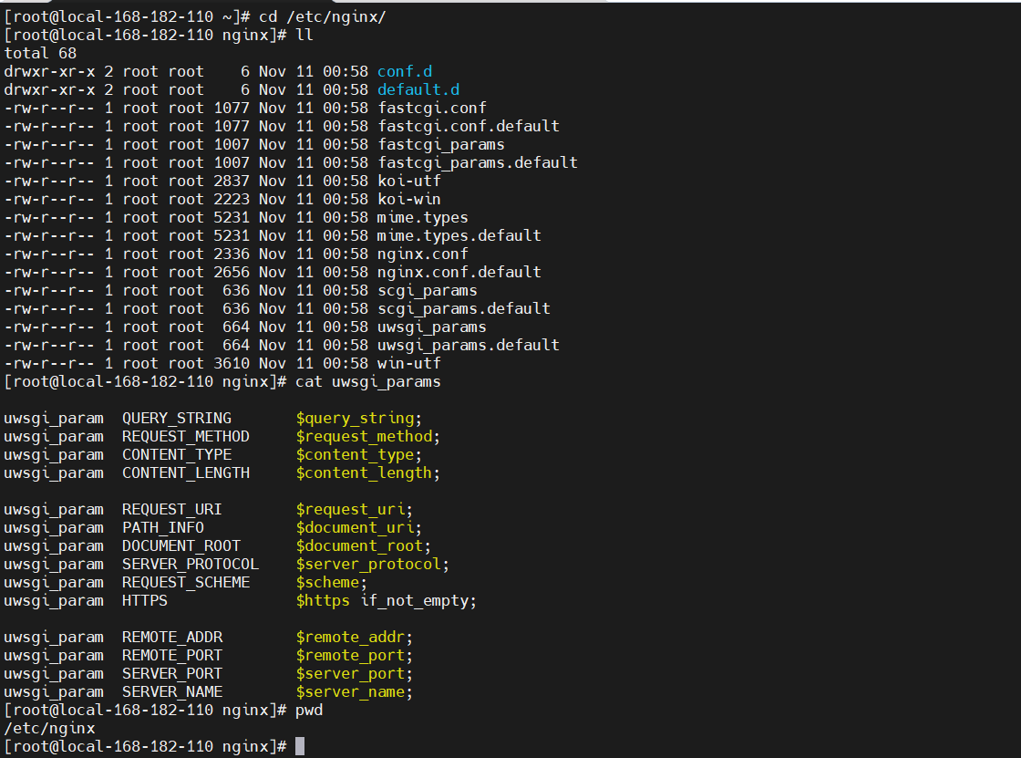Select the REQUEST_URI parameter name
This screenshot has width=1021, height=758.
tap(172, 510)
